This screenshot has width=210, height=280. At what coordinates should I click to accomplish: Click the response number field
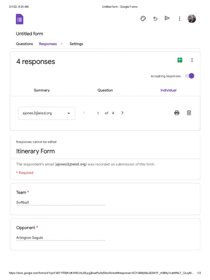point(98,113)
